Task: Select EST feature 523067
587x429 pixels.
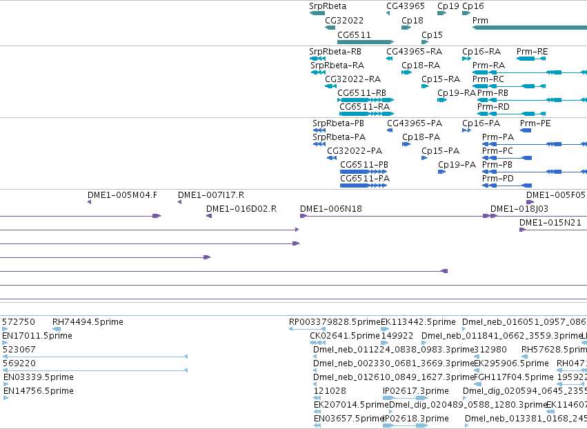Action: coord(95,357)
